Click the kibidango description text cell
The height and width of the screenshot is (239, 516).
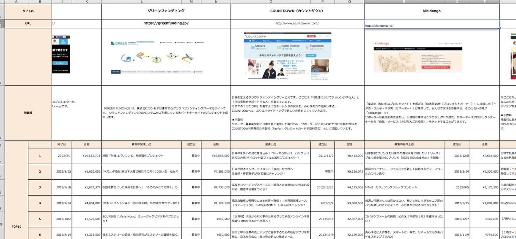431,113
